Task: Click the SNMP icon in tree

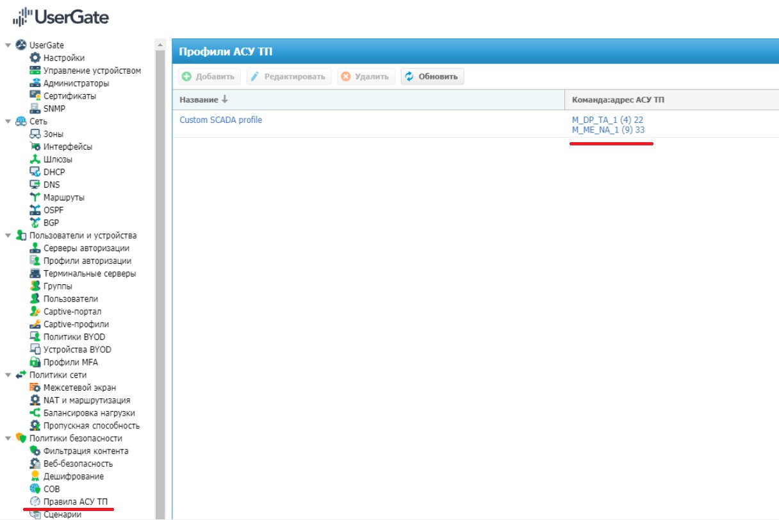Action: [x=35, y=109]
